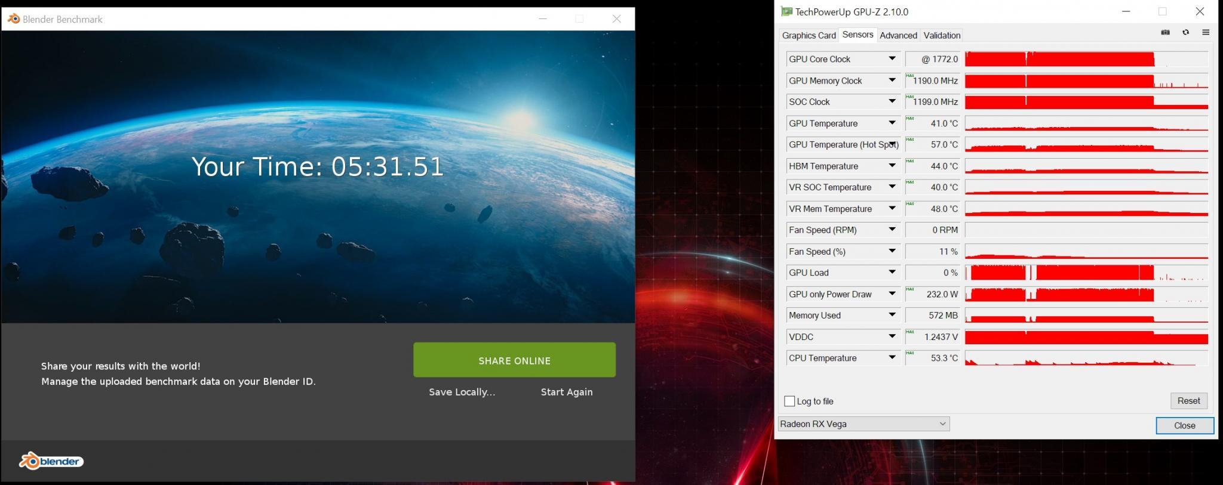Open GPU Memory Clock sensor dropdown

[x=892, y=80]
